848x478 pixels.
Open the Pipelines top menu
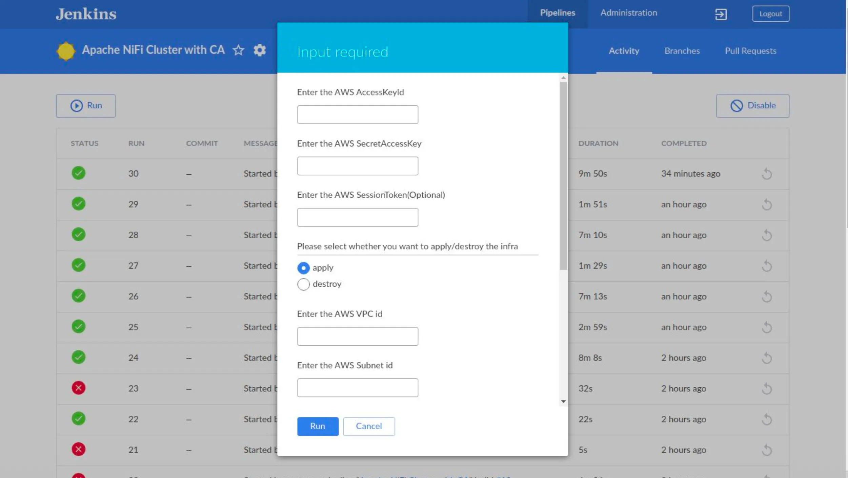pos(558,13)
